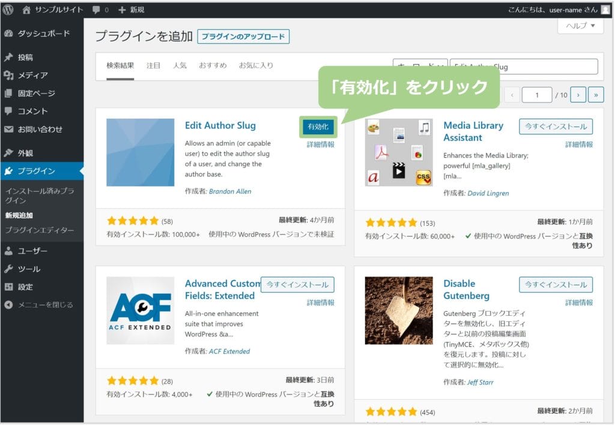
Task: Click 有効化 for Edit Author Slug
Action: click(x=318, y=127)
